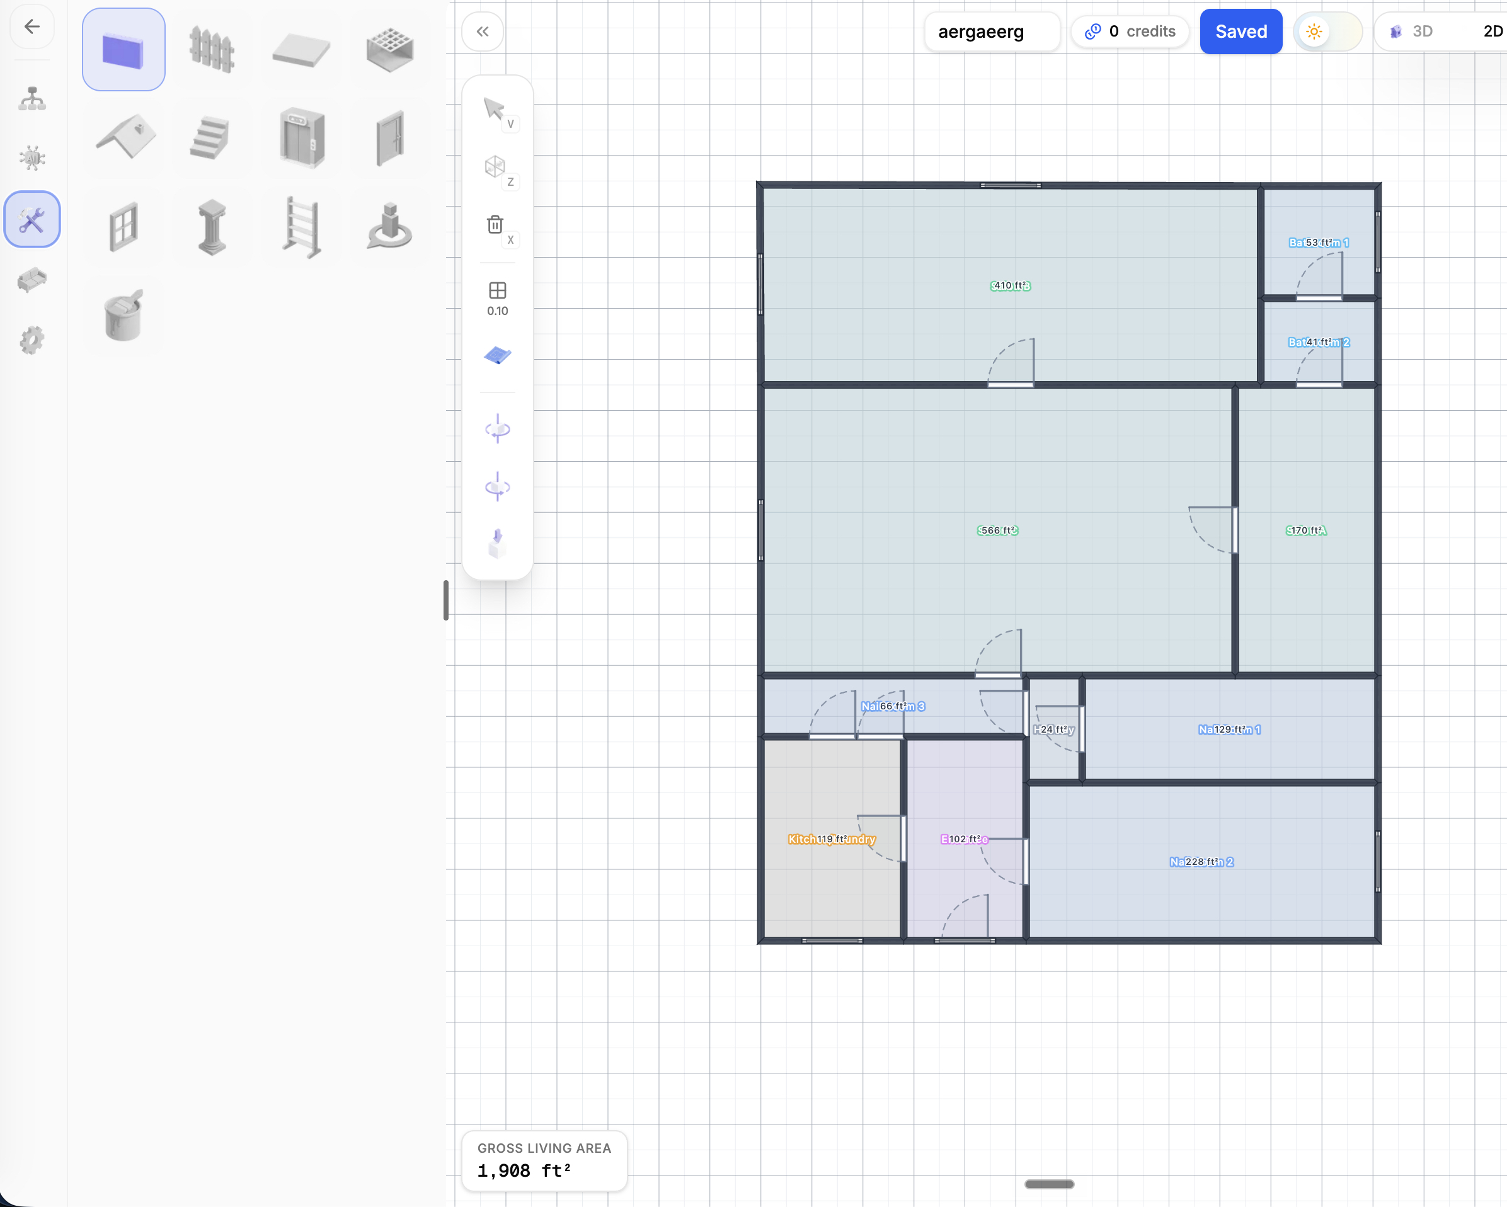The height and width of the screenshot is (1207, 1507).
Task: Select the build tools sidebar tab
Action: [x=32, y=219]
